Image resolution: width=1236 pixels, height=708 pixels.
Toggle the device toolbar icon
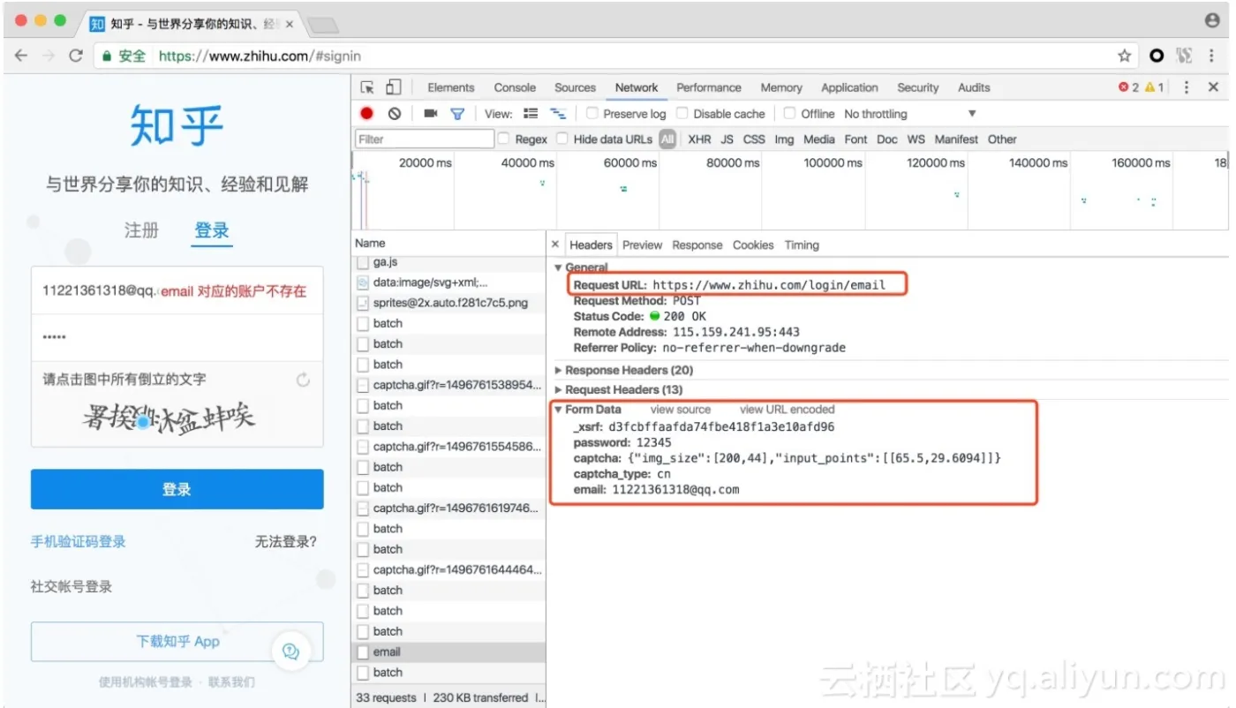pyautogui.click(x=393, y=87)
